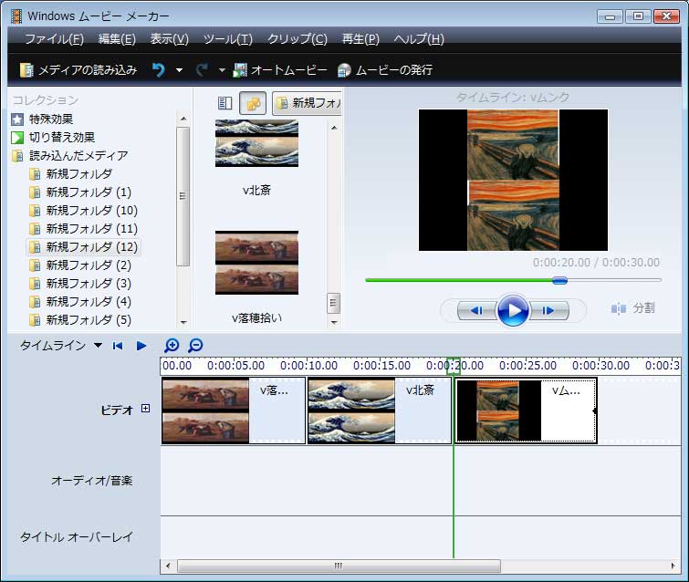Click the zoom in timeline magnifier
Viewport: 689px width, 582px height.
click(172, 346)
